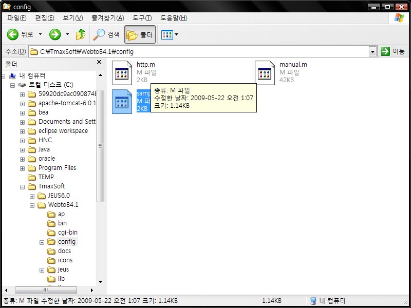Select the WebtoB4.1 folder in tree
Viewport: 411px width, 308px height.
click(x=63, y=205)
